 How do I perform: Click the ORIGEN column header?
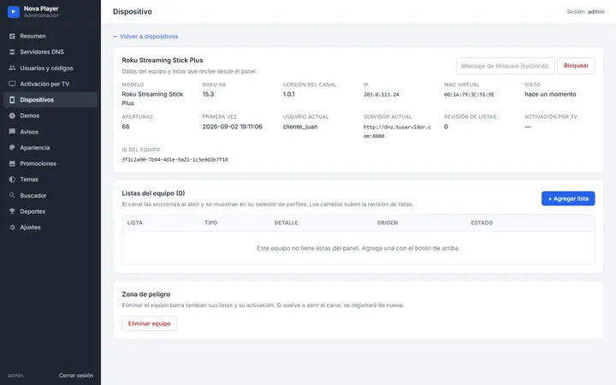click(388, 222)
